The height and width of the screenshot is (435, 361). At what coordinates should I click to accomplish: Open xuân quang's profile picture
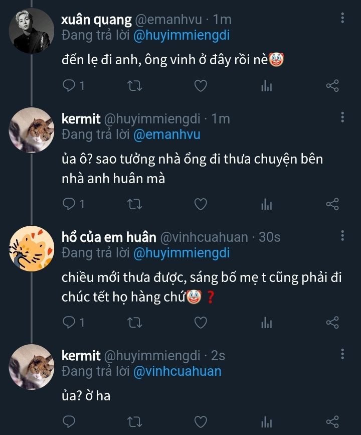[32, 31]
